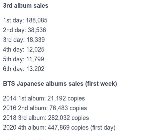Viewport: 147px width, 140px height.
Task: Select the 12,025 sales number
Action: [35, 50]
